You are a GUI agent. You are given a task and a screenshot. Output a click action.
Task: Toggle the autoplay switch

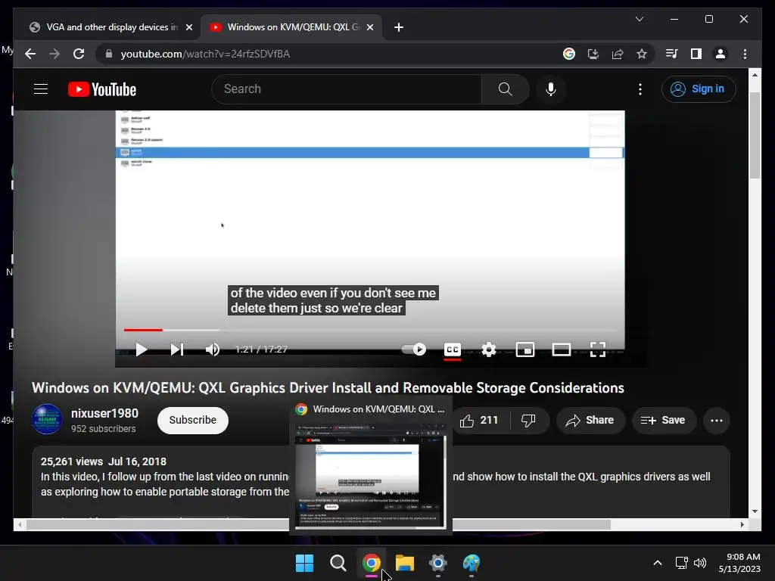(x=414, y=350)
